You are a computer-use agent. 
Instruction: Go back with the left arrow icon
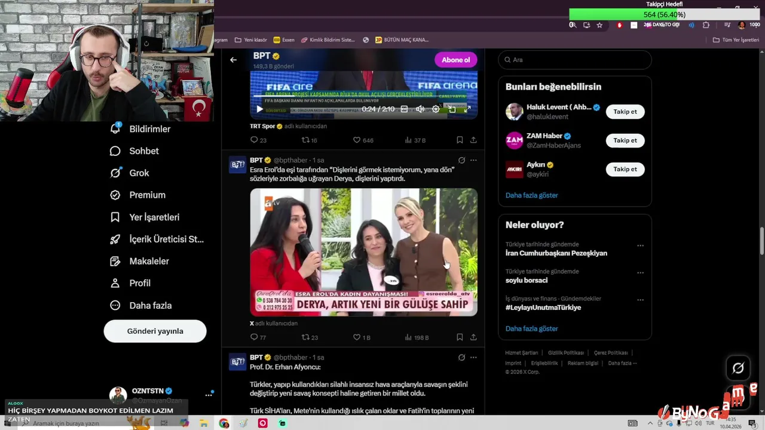pyautogui.click(x=233, y=60)
